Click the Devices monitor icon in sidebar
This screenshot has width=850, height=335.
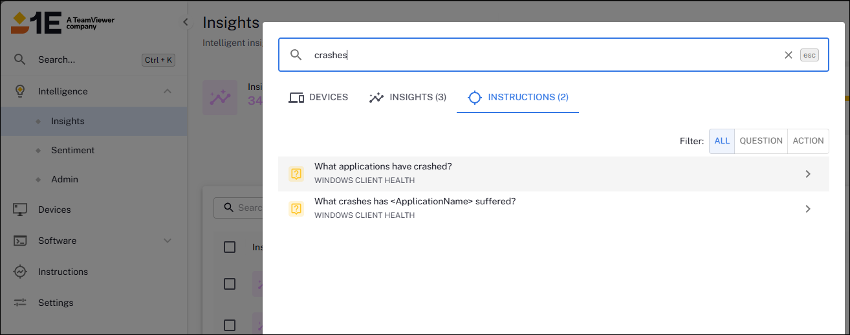(20, 210)
